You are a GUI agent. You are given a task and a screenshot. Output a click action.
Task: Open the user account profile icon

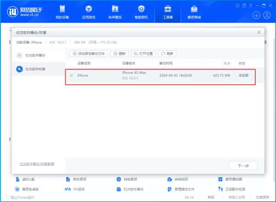(x=267, y=15)
